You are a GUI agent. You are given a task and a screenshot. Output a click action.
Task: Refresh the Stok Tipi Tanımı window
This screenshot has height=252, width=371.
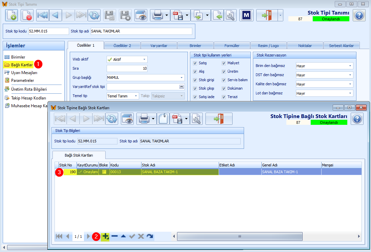click(94, 15)
